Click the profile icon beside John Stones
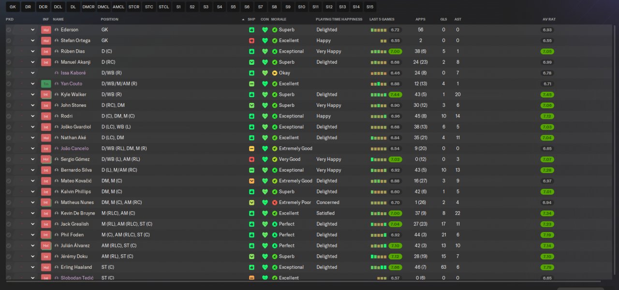Screen dimensions: 619x290 point(57,105)
